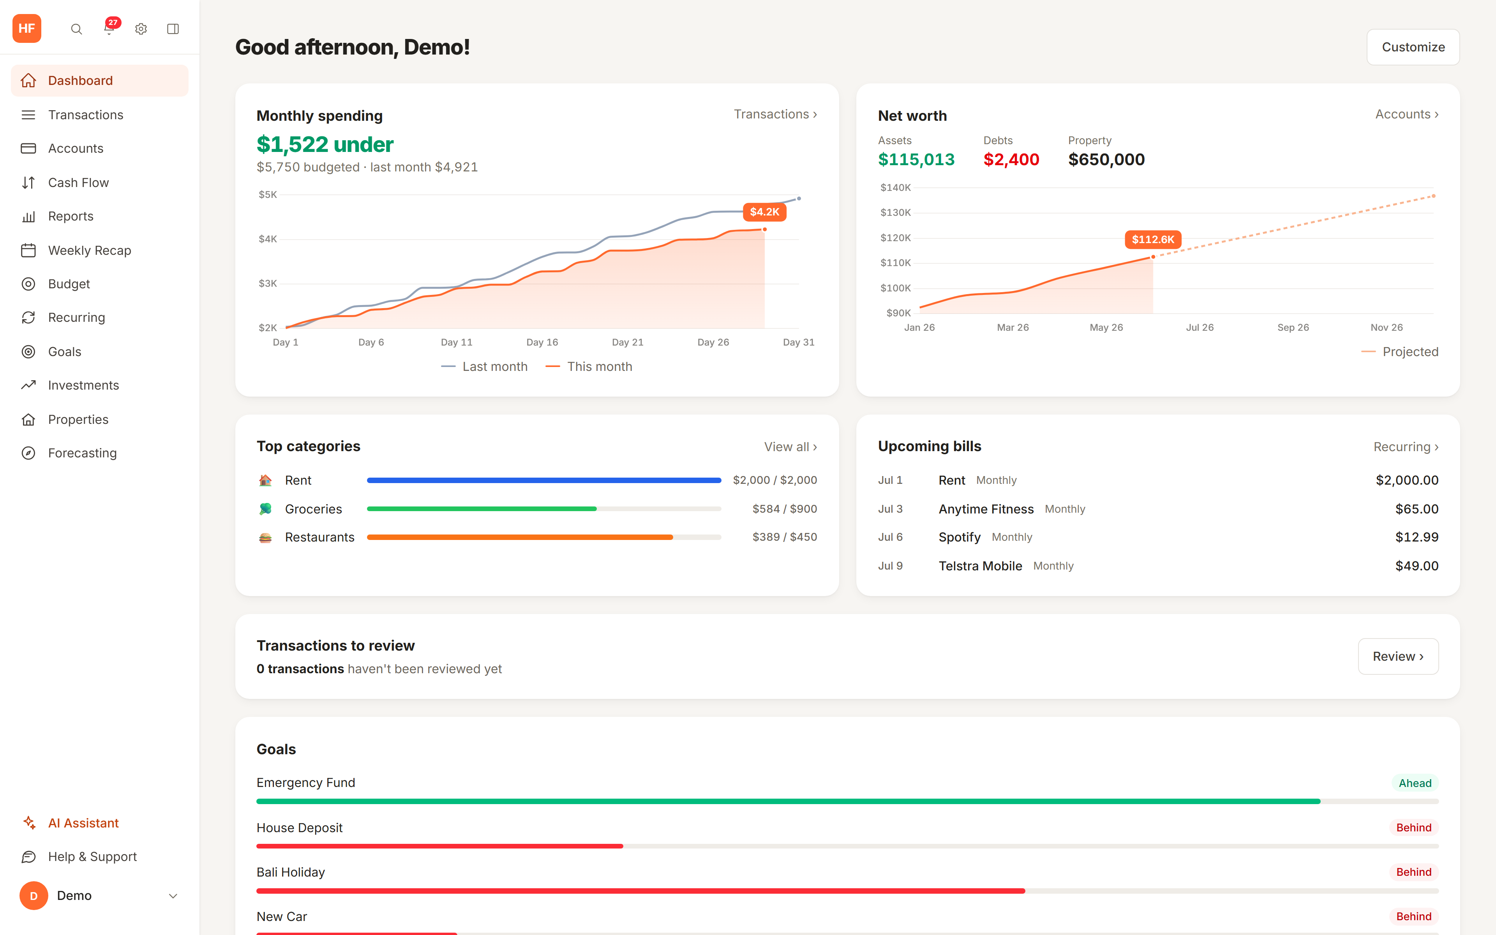Toggle Projected legend in Net worth
Screen dimensions: 1496x935
pos(1400,351)
